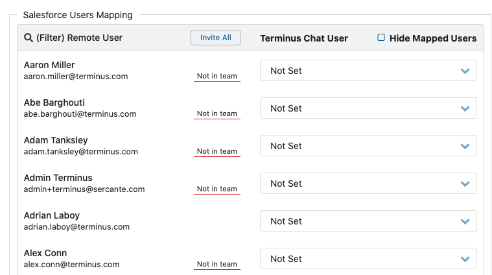Open the Abe Barghouti chat user dropdown
Viewport: 492px width, 275px height.
coord(368,108)
